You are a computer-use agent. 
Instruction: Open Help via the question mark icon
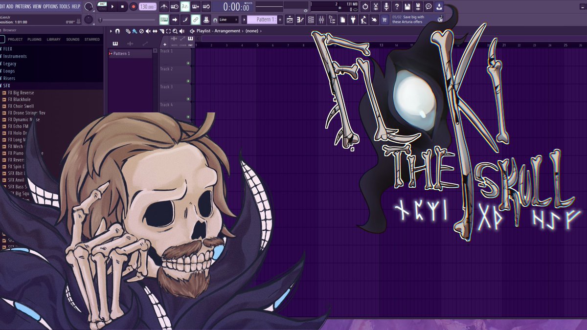pyautogui.click(x=397, y=6)
